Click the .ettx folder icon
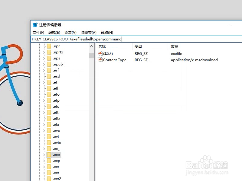Image resolution: width=242 pixels, height=181 pixels. point(49,119)
